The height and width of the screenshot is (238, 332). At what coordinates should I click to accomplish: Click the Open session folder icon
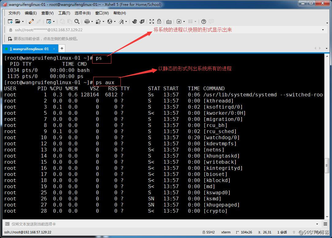coord(18,21)
